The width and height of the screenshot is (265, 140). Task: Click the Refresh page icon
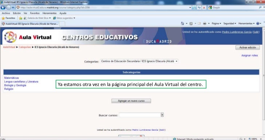(x=199, y=8)
